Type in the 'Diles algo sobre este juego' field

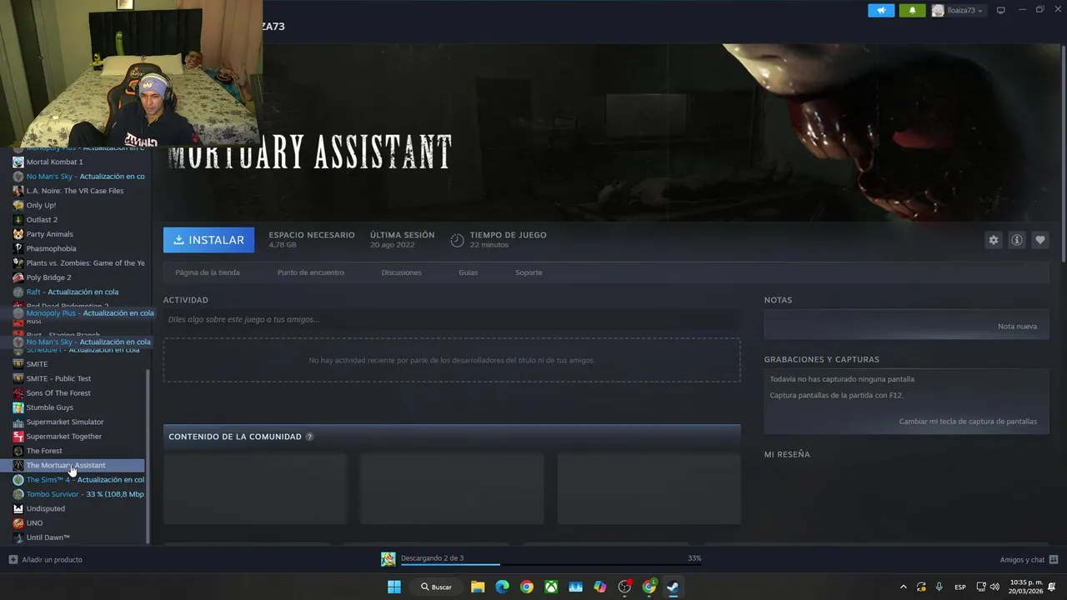click(452, 319)
